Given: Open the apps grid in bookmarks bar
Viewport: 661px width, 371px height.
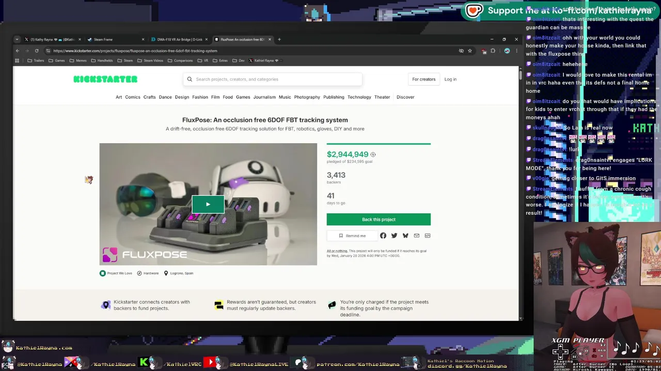Looking at the screenshot, I should pyautogui.click(x=17, y=60).
